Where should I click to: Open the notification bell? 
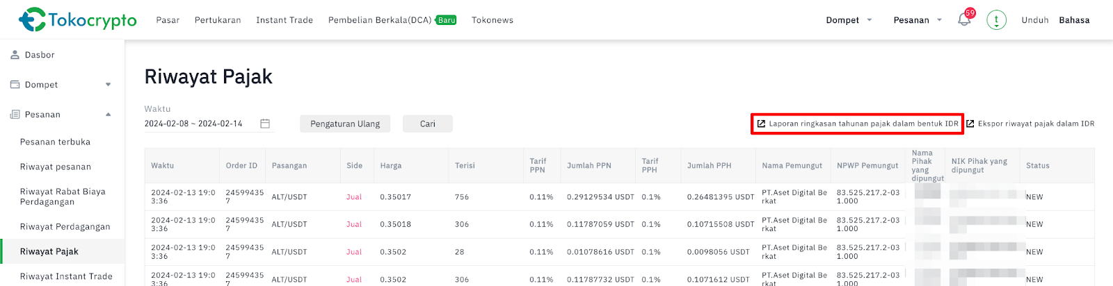[964, 19]
